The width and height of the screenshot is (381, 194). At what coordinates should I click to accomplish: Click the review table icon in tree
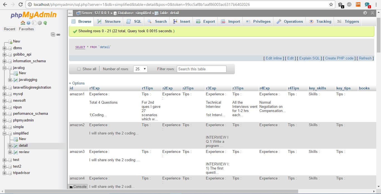[16, 152]
